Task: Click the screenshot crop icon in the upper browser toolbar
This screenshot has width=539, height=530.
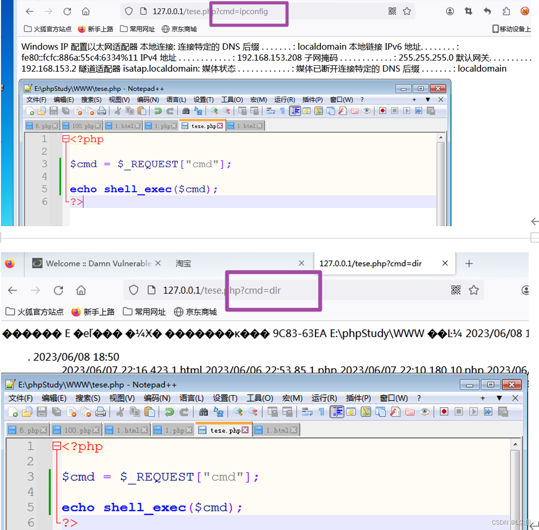Action: [469, 11]
